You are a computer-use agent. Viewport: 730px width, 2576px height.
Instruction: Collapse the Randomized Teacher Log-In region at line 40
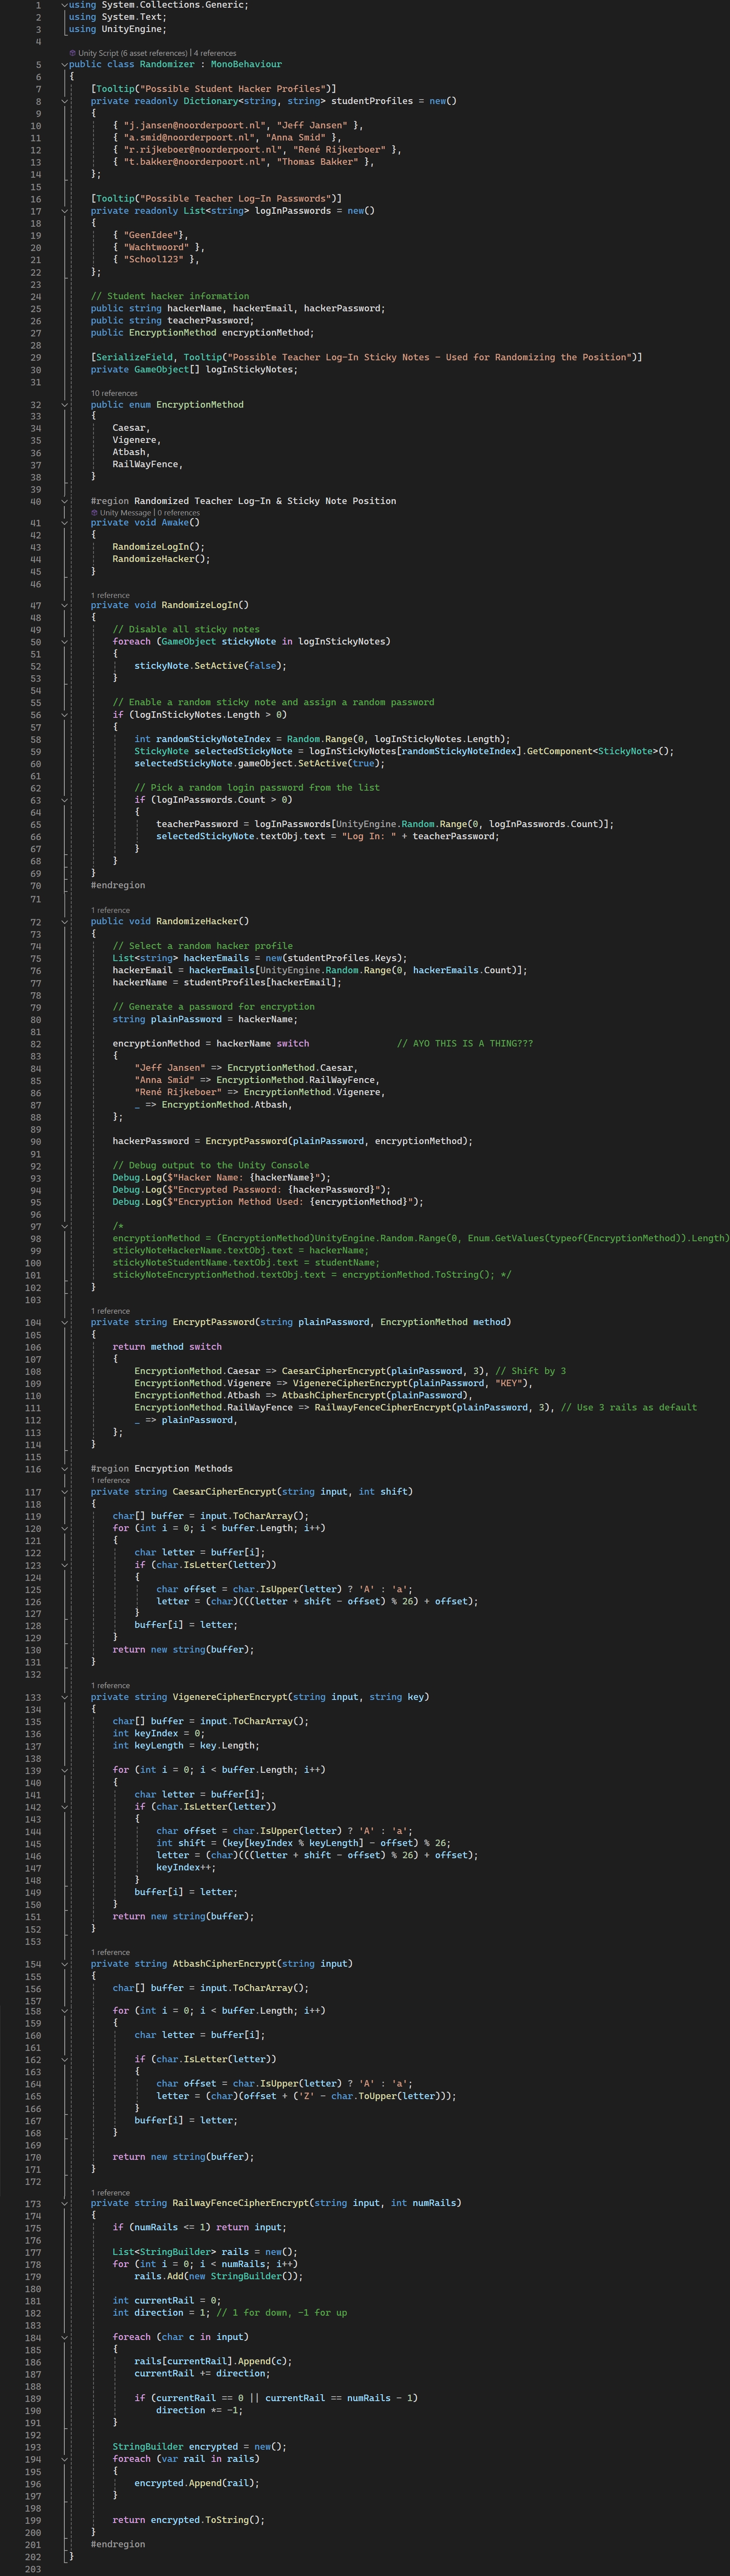point(65,501)
